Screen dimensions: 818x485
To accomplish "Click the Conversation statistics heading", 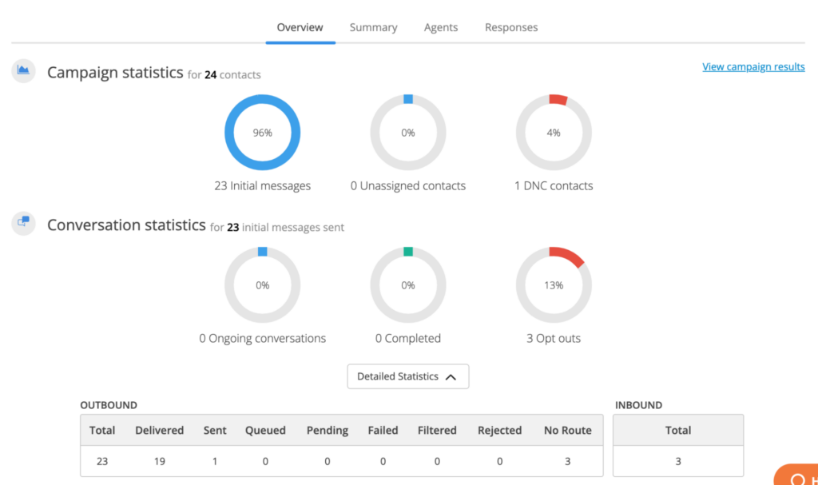I will click(x=126, y=225).
